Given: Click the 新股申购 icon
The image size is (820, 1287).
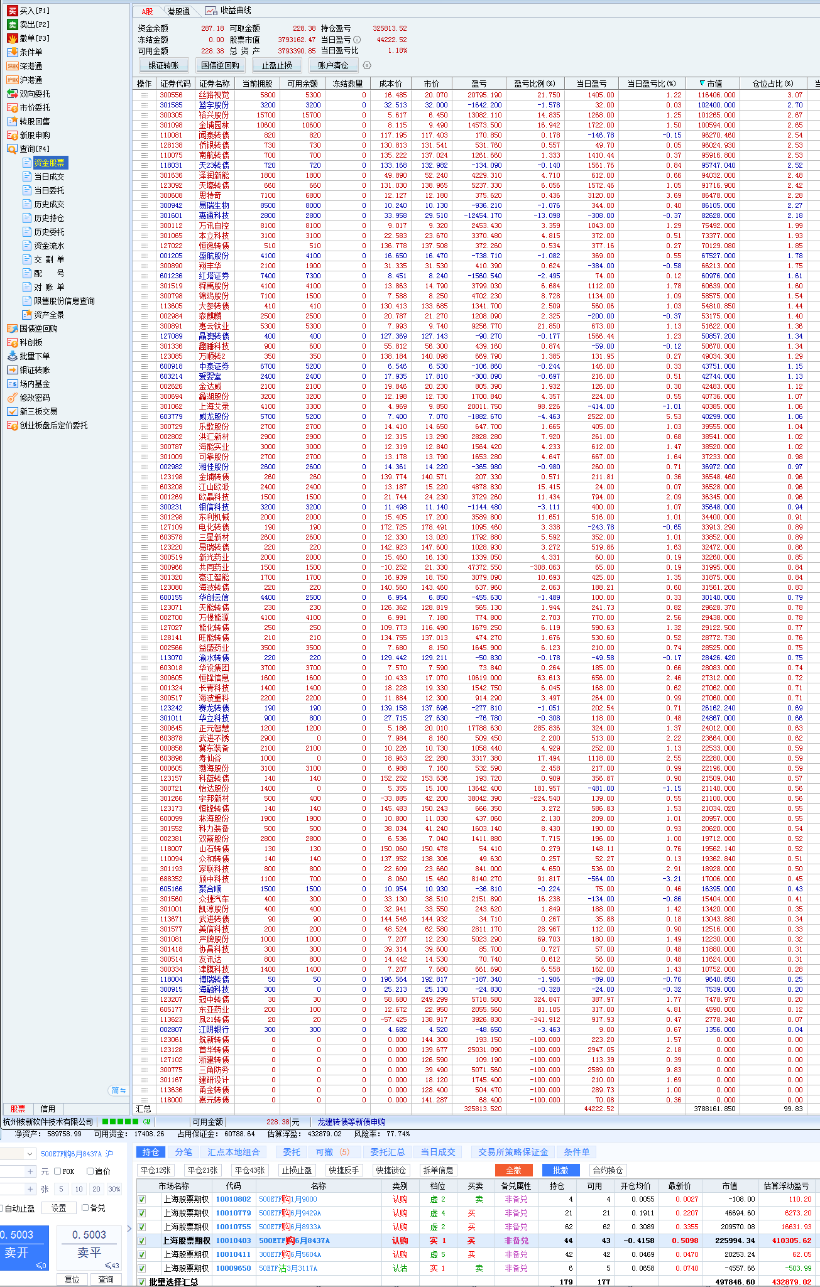Looking at the screenshot, I should pos(12,135).
